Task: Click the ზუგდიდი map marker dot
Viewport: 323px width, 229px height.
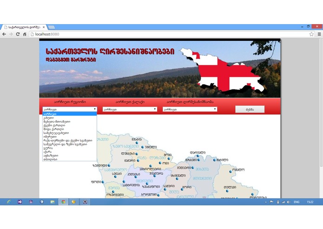Action: [109, 165]
